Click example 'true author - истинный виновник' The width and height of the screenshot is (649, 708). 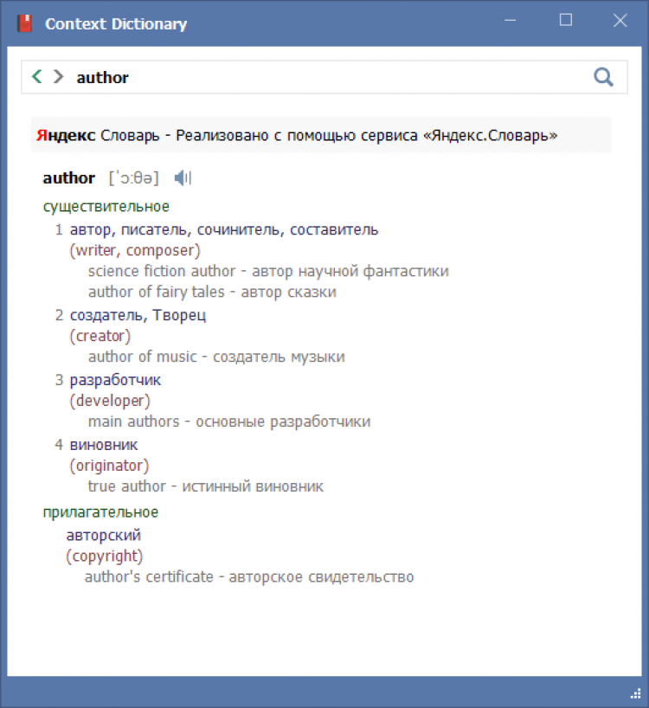click(x=206, y=486)
